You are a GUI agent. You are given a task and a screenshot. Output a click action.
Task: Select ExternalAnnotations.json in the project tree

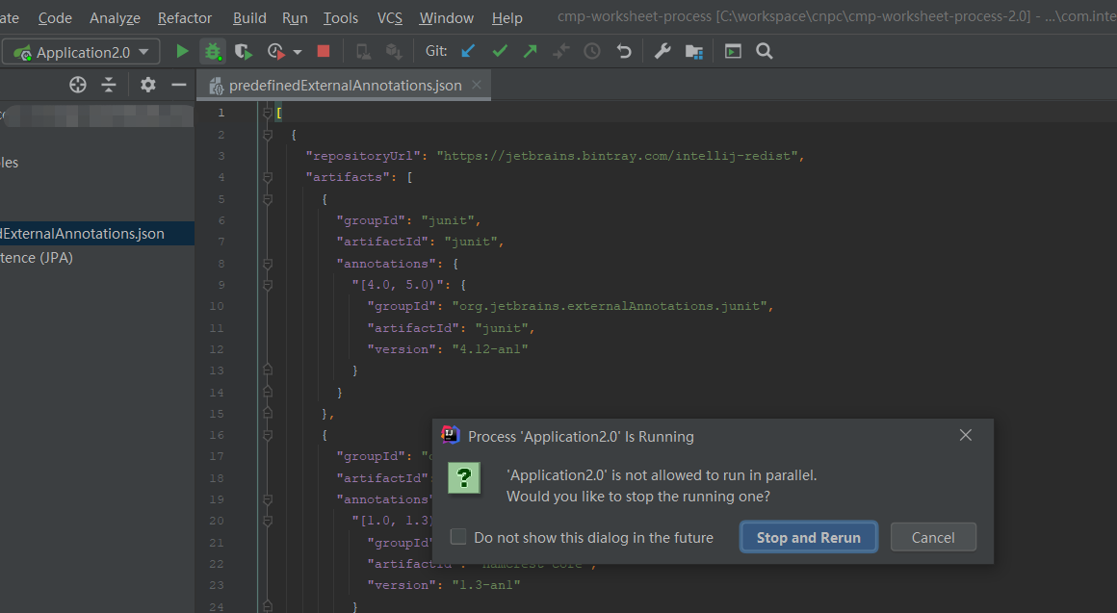coord(97,234)
